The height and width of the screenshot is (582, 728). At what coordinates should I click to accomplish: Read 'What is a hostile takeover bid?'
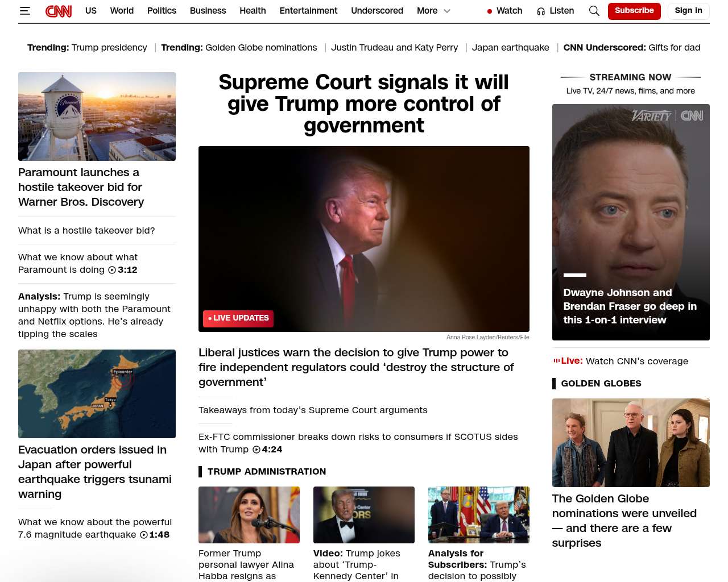(x=86, y=231)
